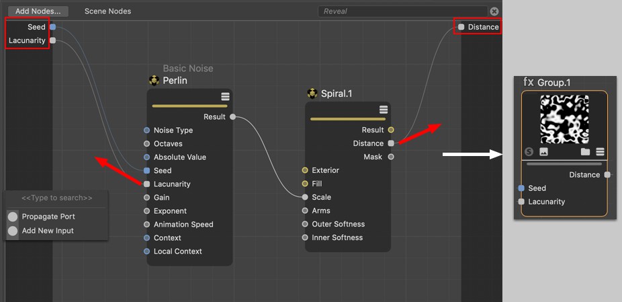The width and height of the screenshot is (622, 302).
Task: Click the Add Nodes... button
Action: point(38,11)
